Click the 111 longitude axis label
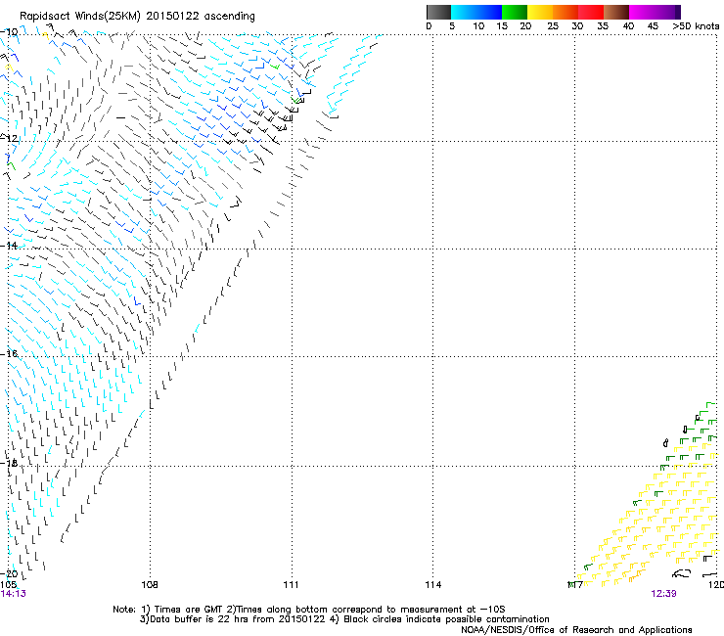 291,585
